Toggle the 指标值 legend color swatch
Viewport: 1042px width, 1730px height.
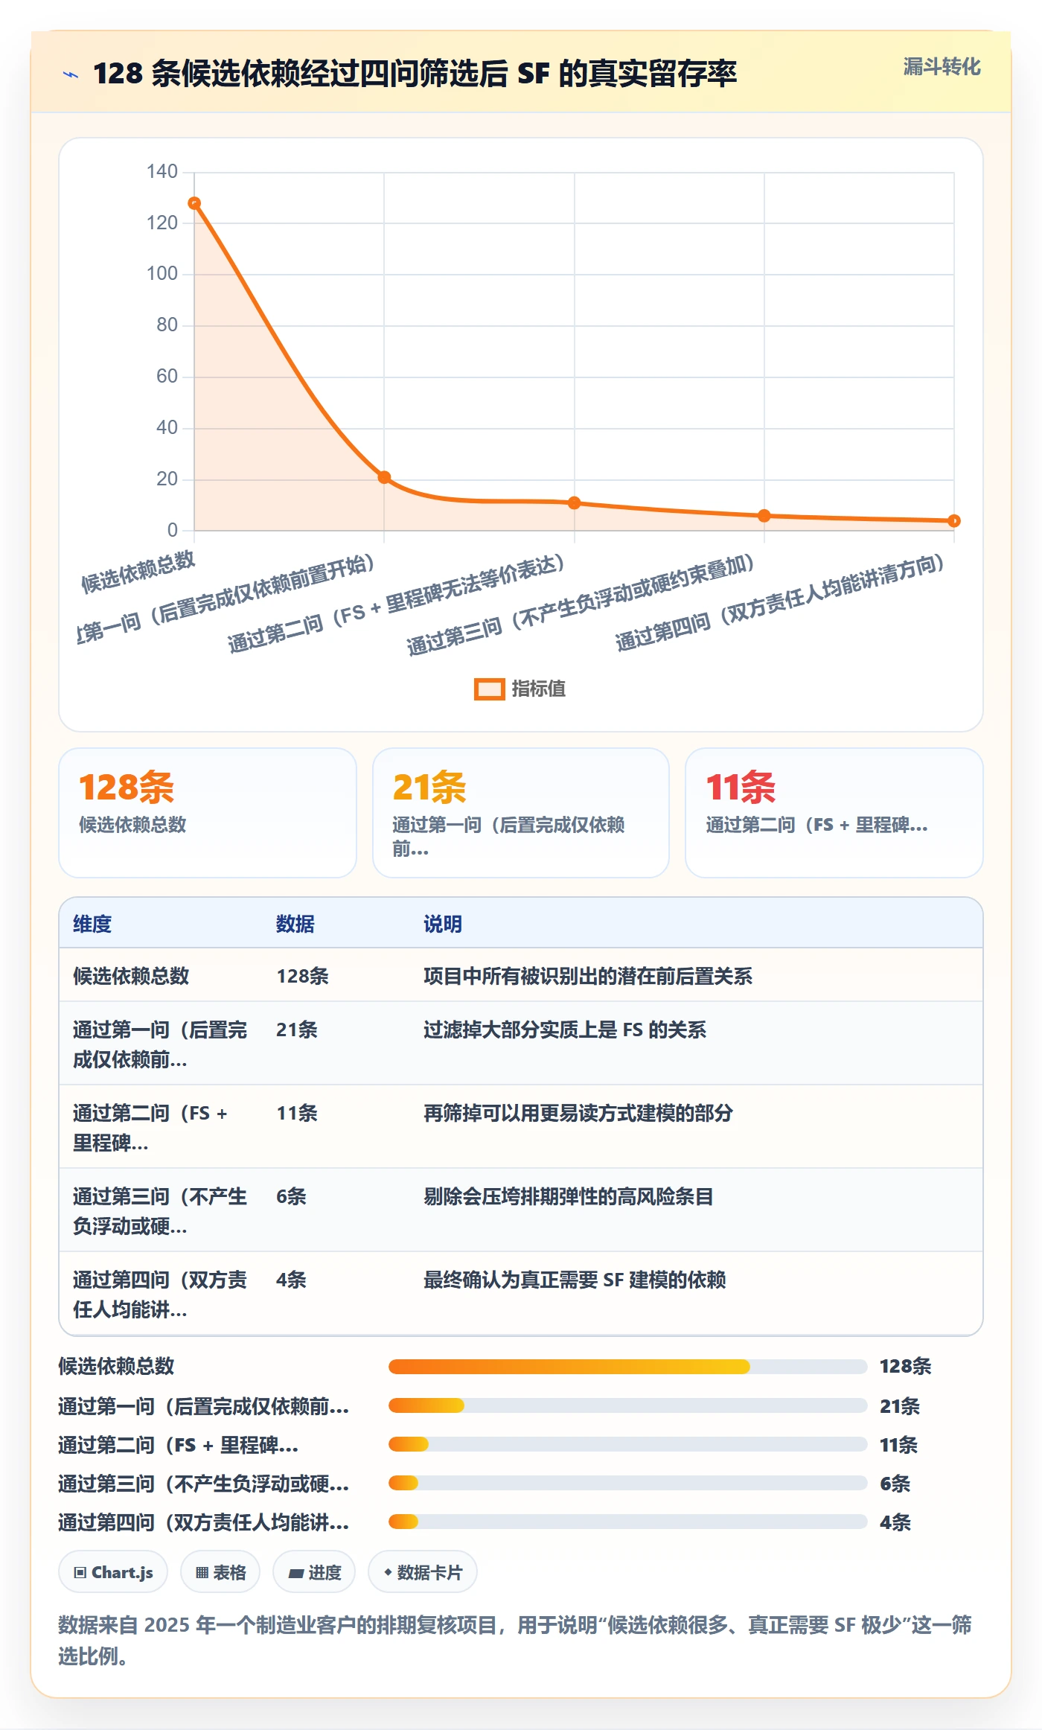tap(489, 689)
